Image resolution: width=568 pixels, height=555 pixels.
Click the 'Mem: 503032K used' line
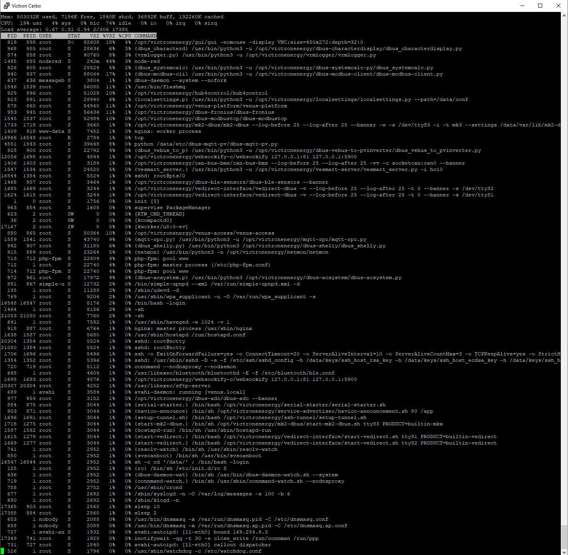click(x=112, y=17)
